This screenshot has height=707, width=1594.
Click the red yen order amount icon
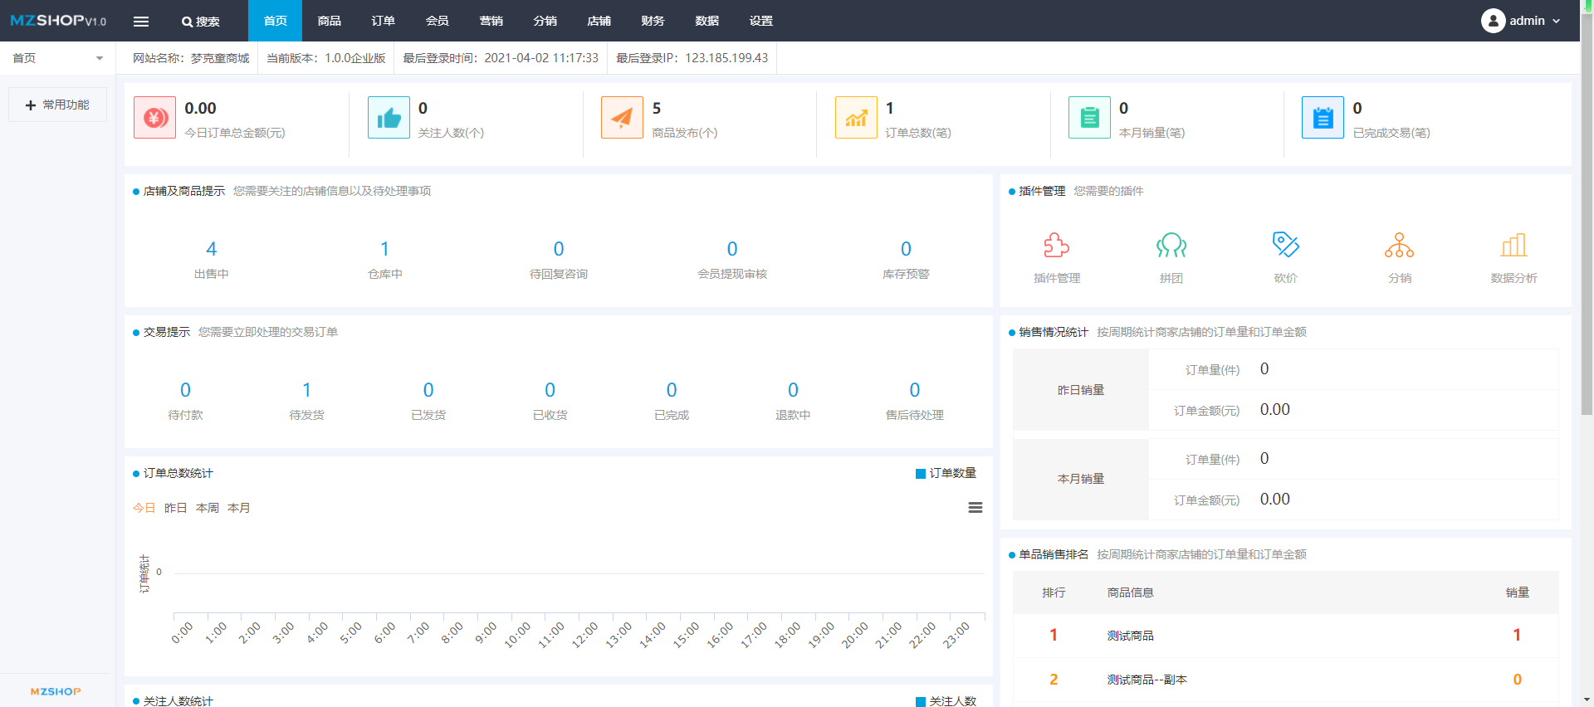click(x=155, y=117)
